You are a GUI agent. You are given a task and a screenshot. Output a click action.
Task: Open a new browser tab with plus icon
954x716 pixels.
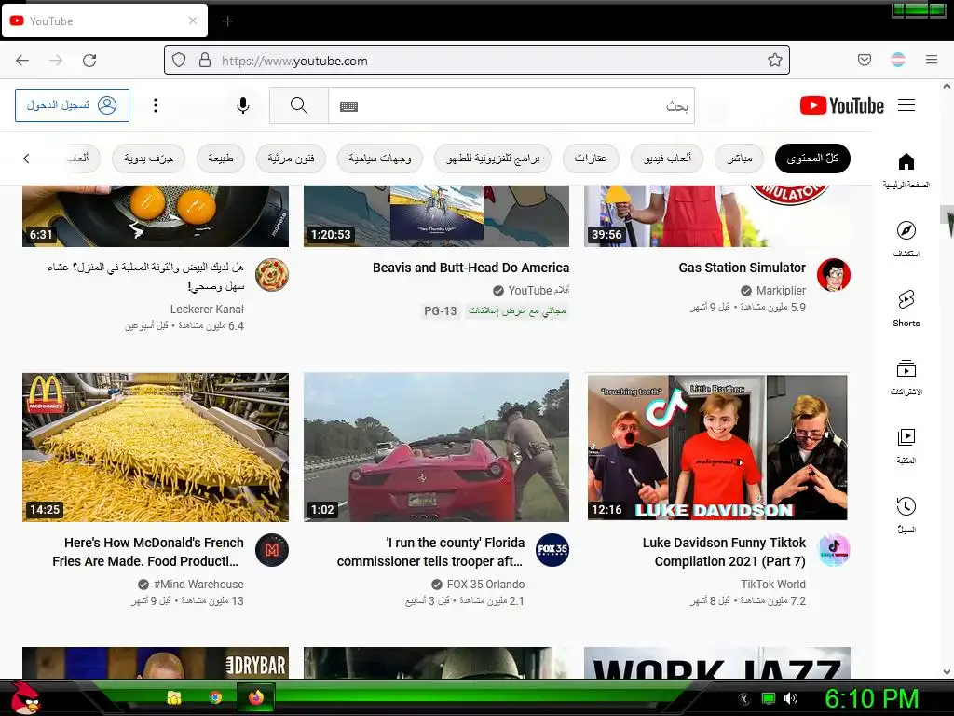pos(227,21)
